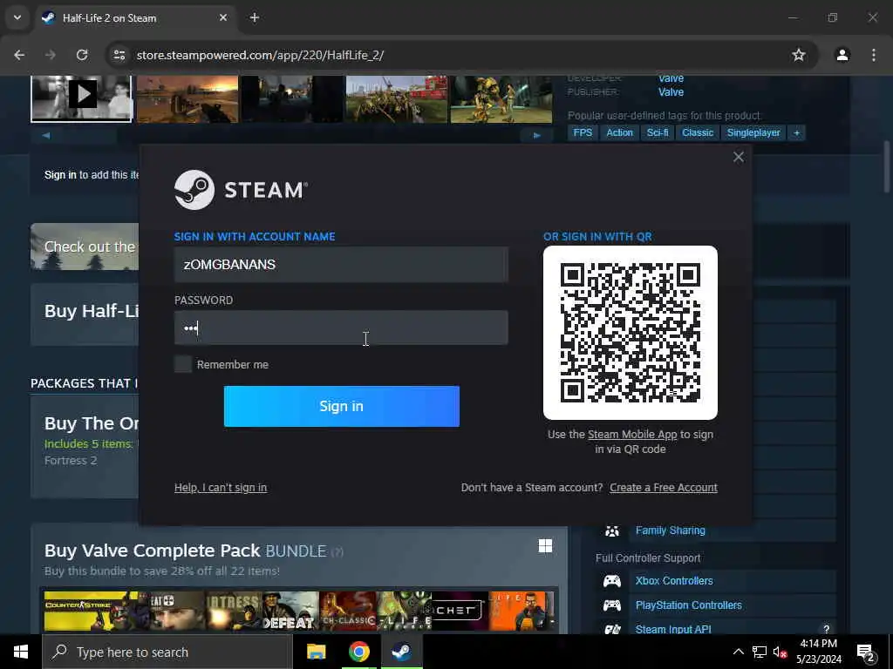Open Chrome three-dot menu
This screenshot has height=669, width=893.
point(874,55)
